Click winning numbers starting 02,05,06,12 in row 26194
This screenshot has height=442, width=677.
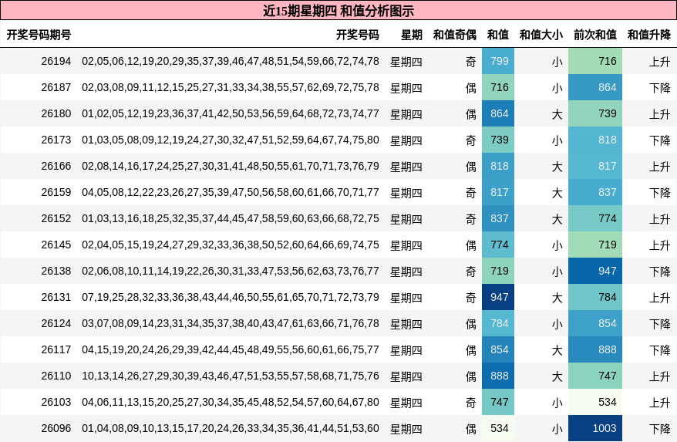click(231, 62)
